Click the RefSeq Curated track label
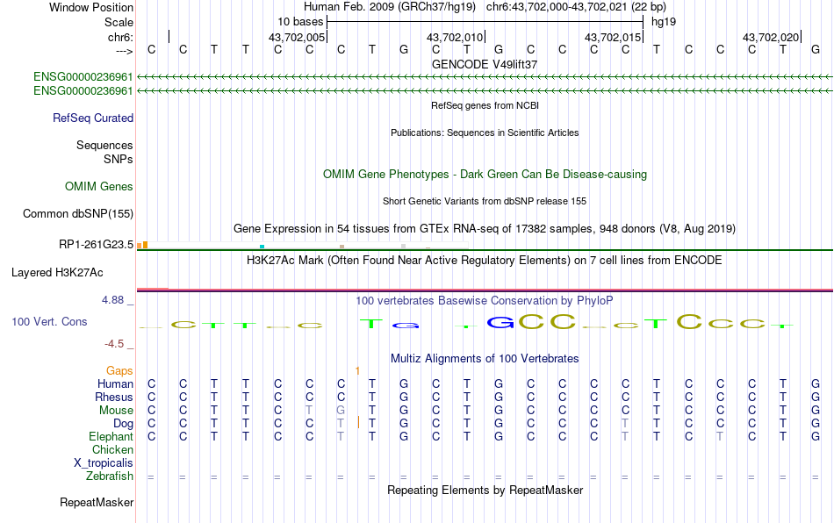The width and height of the screenshot is (834, 523). click(x=92, y=118)
